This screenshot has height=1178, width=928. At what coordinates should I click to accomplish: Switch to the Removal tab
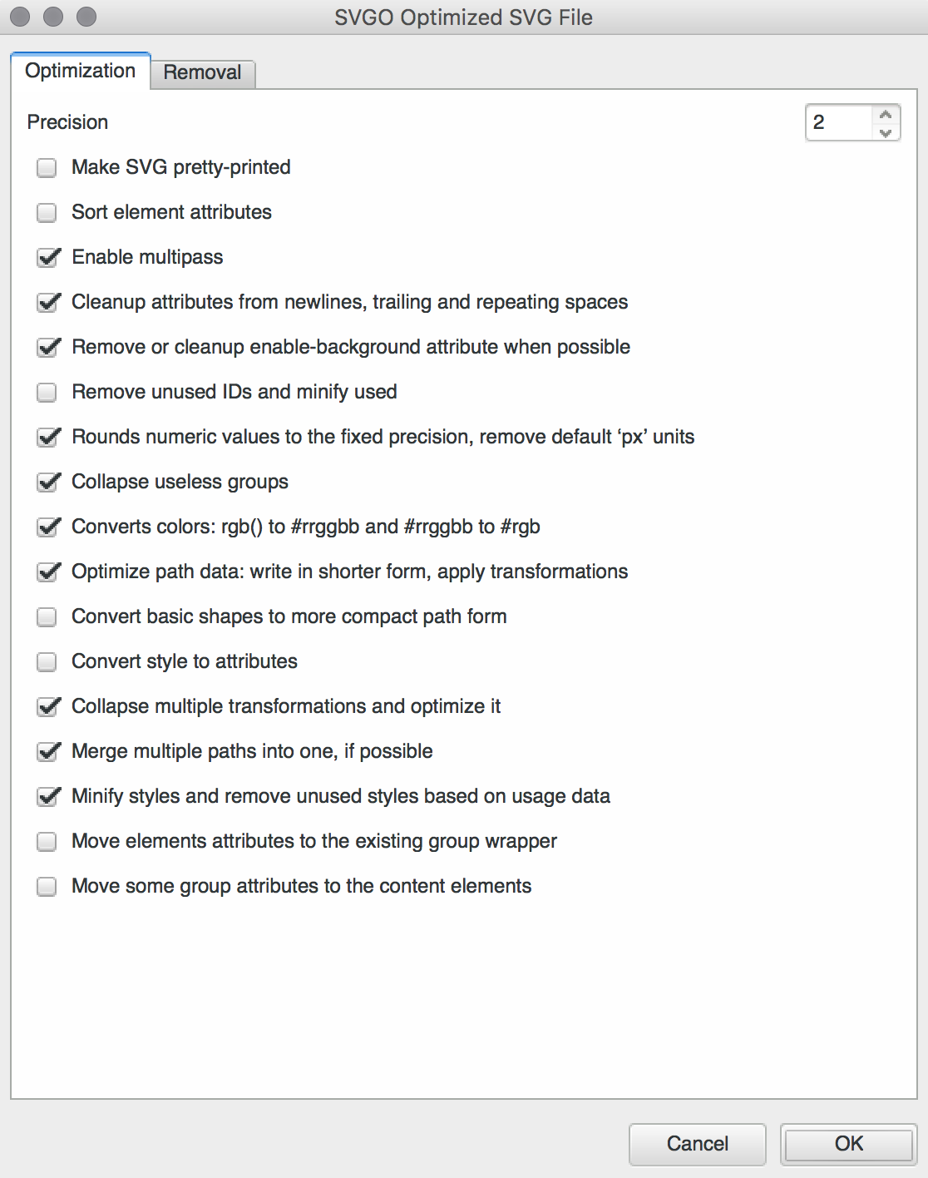pos(202,73)
